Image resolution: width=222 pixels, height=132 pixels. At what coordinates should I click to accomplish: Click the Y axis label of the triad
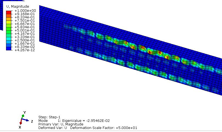25,113
